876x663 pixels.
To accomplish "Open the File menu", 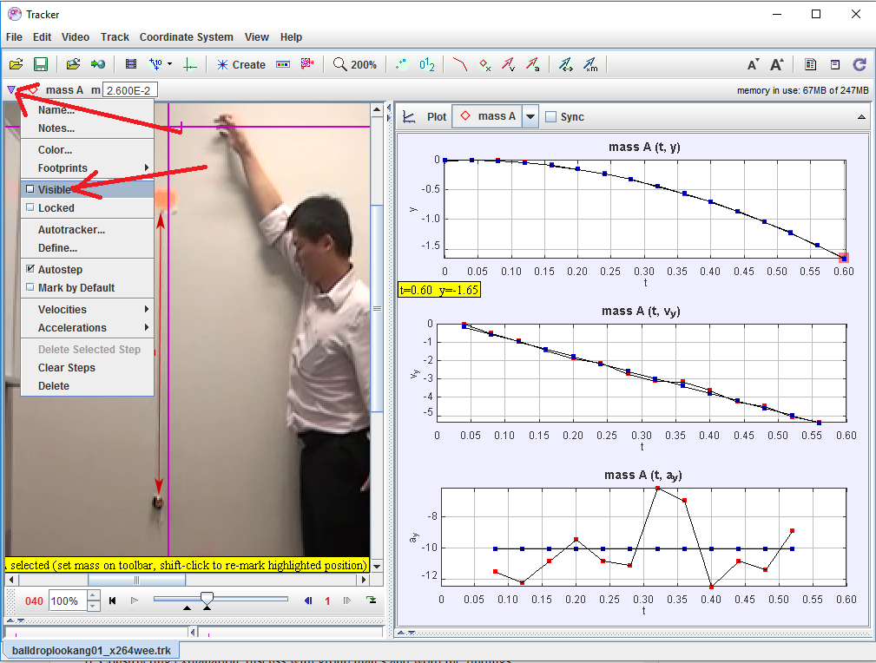I will (x=14, y=36).
